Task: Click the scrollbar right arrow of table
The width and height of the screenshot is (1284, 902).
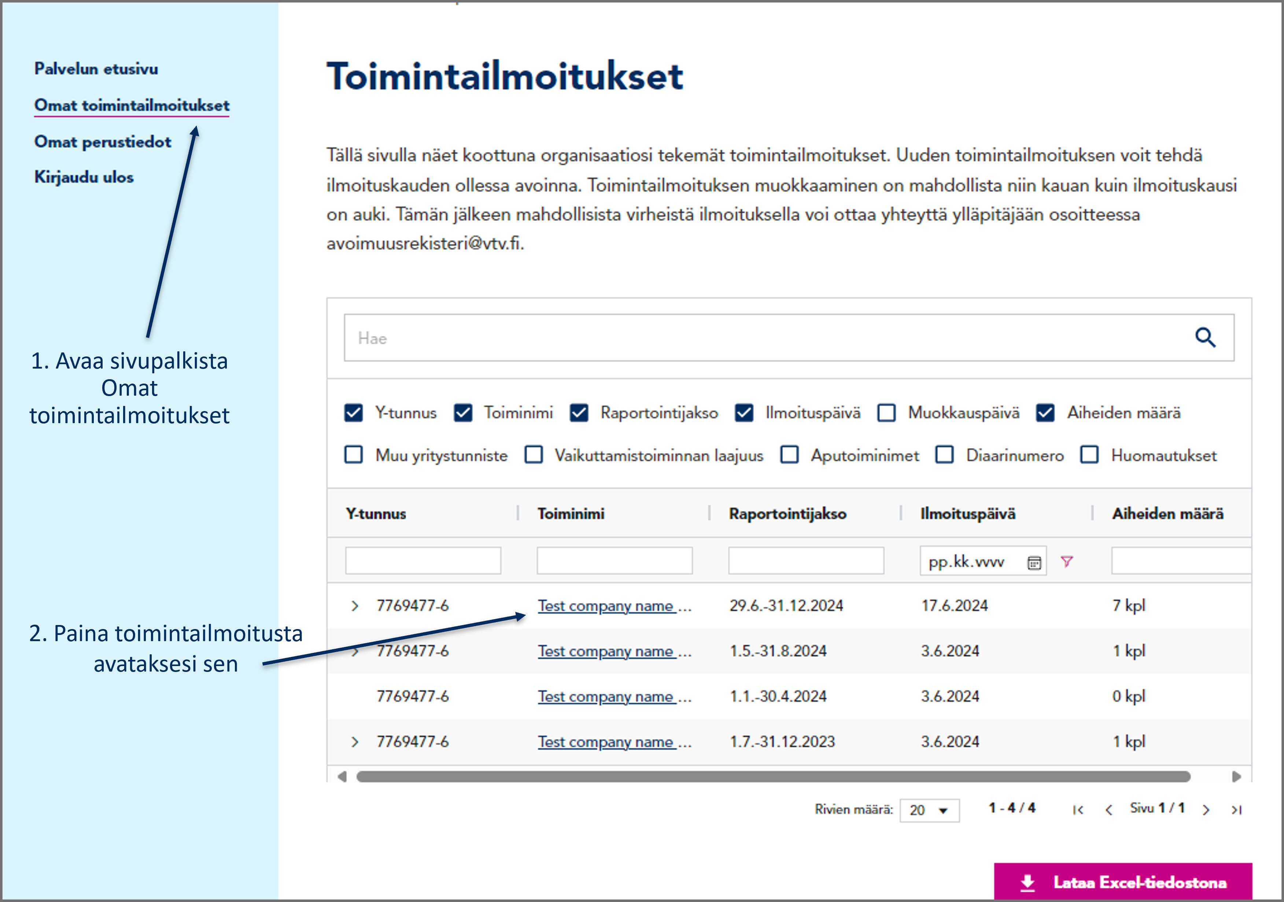Action: pyautogui.click(x=1236, y=777)
